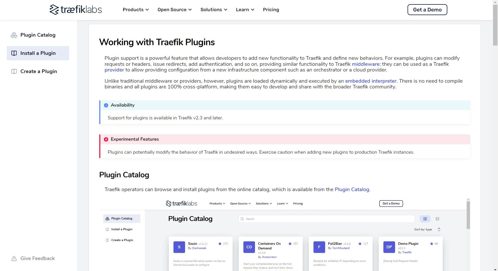Click the 'Experimental Features' callout title

tap(135, 139)
